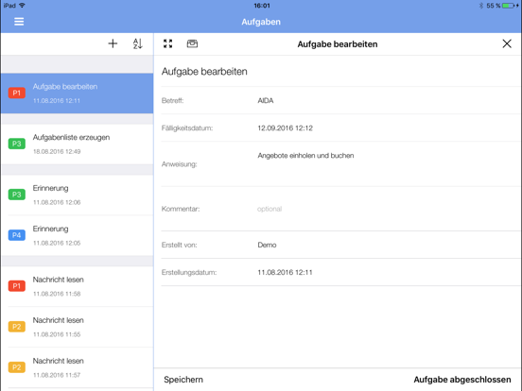Tap the green P3 badge of Aufgabenliste erzeugen
This screenshot has height=391, width=522.
pyautogui.click(x=17, y=144)
